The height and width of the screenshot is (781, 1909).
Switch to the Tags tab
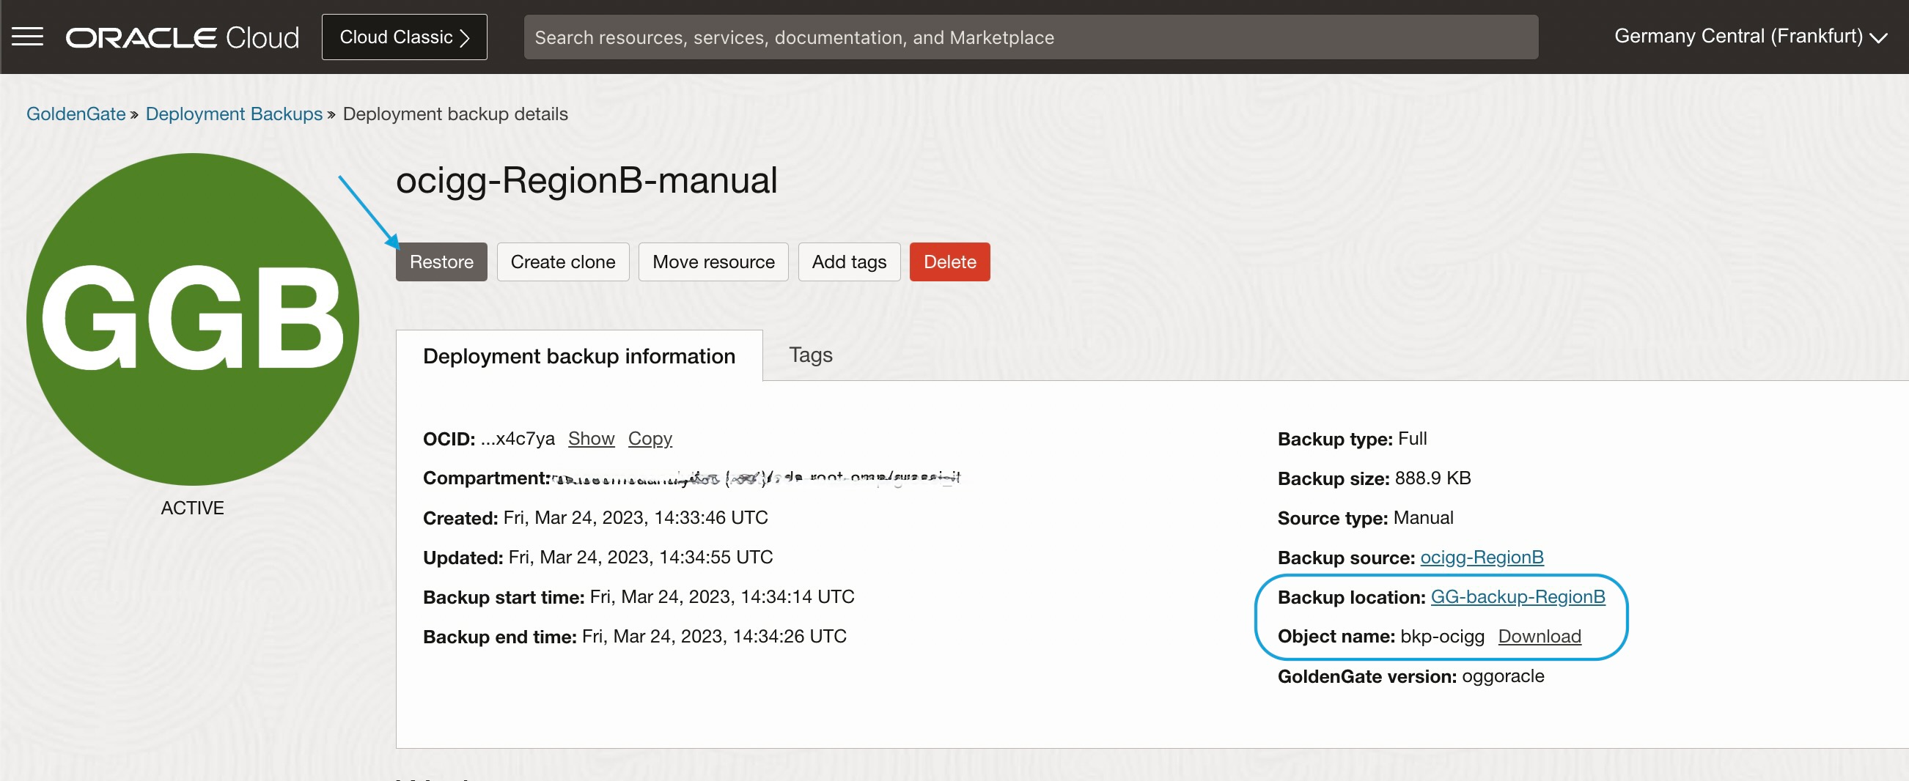tap(810, 355)
